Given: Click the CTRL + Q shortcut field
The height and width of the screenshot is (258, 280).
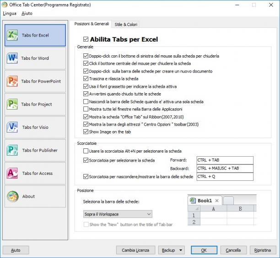Looking at the screenshot, I should (x=225, y=176).
